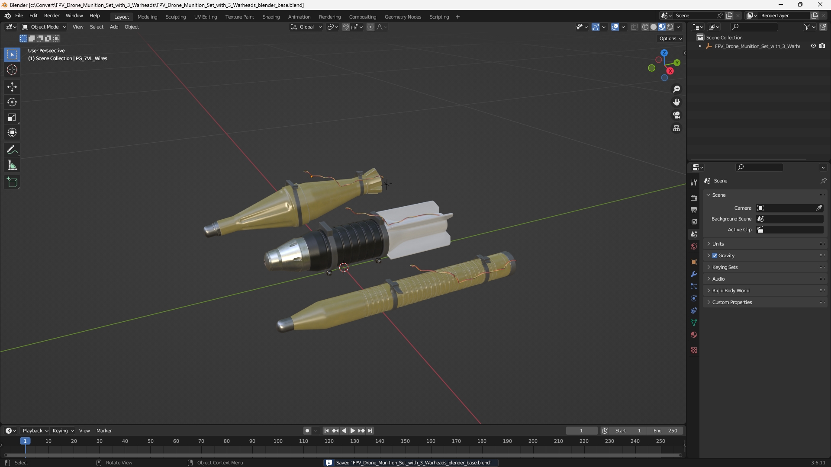
Task: Toggle camera view icon in viewport
Action: 676,115
